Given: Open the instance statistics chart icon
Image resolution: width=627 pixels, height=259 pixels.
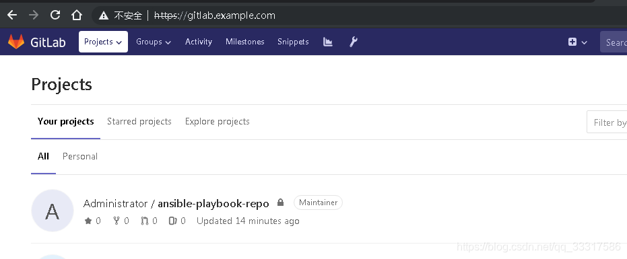Looking at the screenshot, I should [328, 42].
